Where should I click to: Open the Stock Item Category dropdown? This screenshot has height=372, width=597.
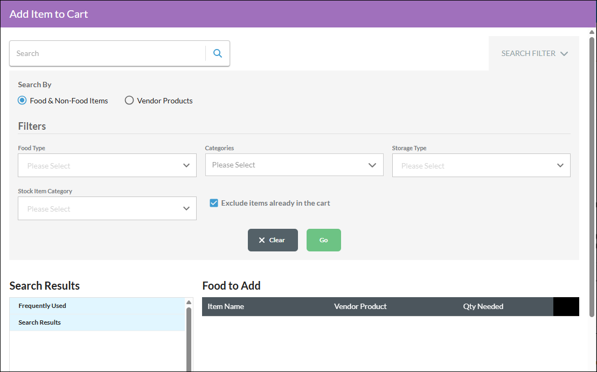coord(107,208)
